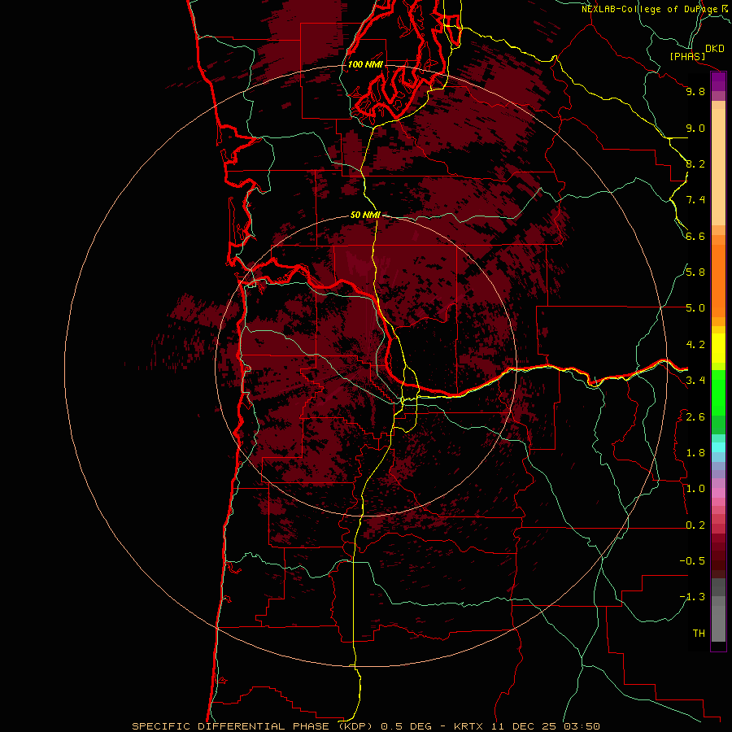Click the 3.4 scale value
This screenshot has height=732, width=732.
(x=695, y=381)
